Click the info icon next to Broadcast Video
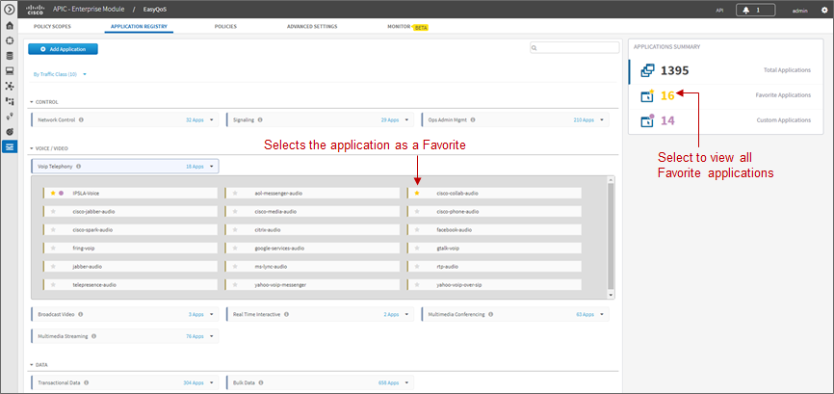834x394 pixels. point(79,314)
